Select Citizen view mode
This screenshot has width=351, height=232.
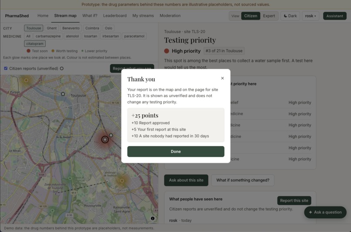(250, 16)
